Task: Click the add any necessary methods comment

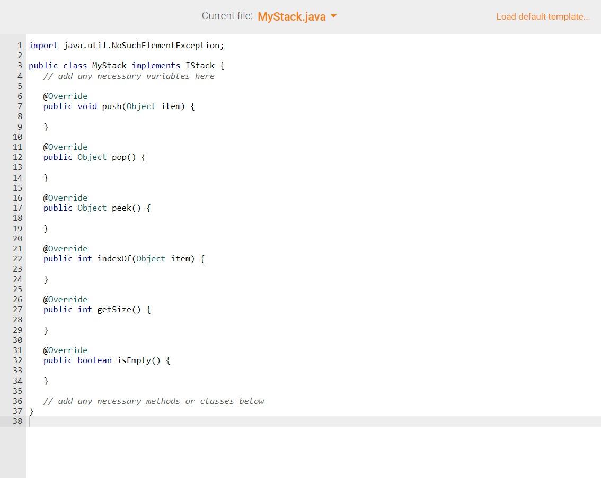Action: click(x=153, y=401)
